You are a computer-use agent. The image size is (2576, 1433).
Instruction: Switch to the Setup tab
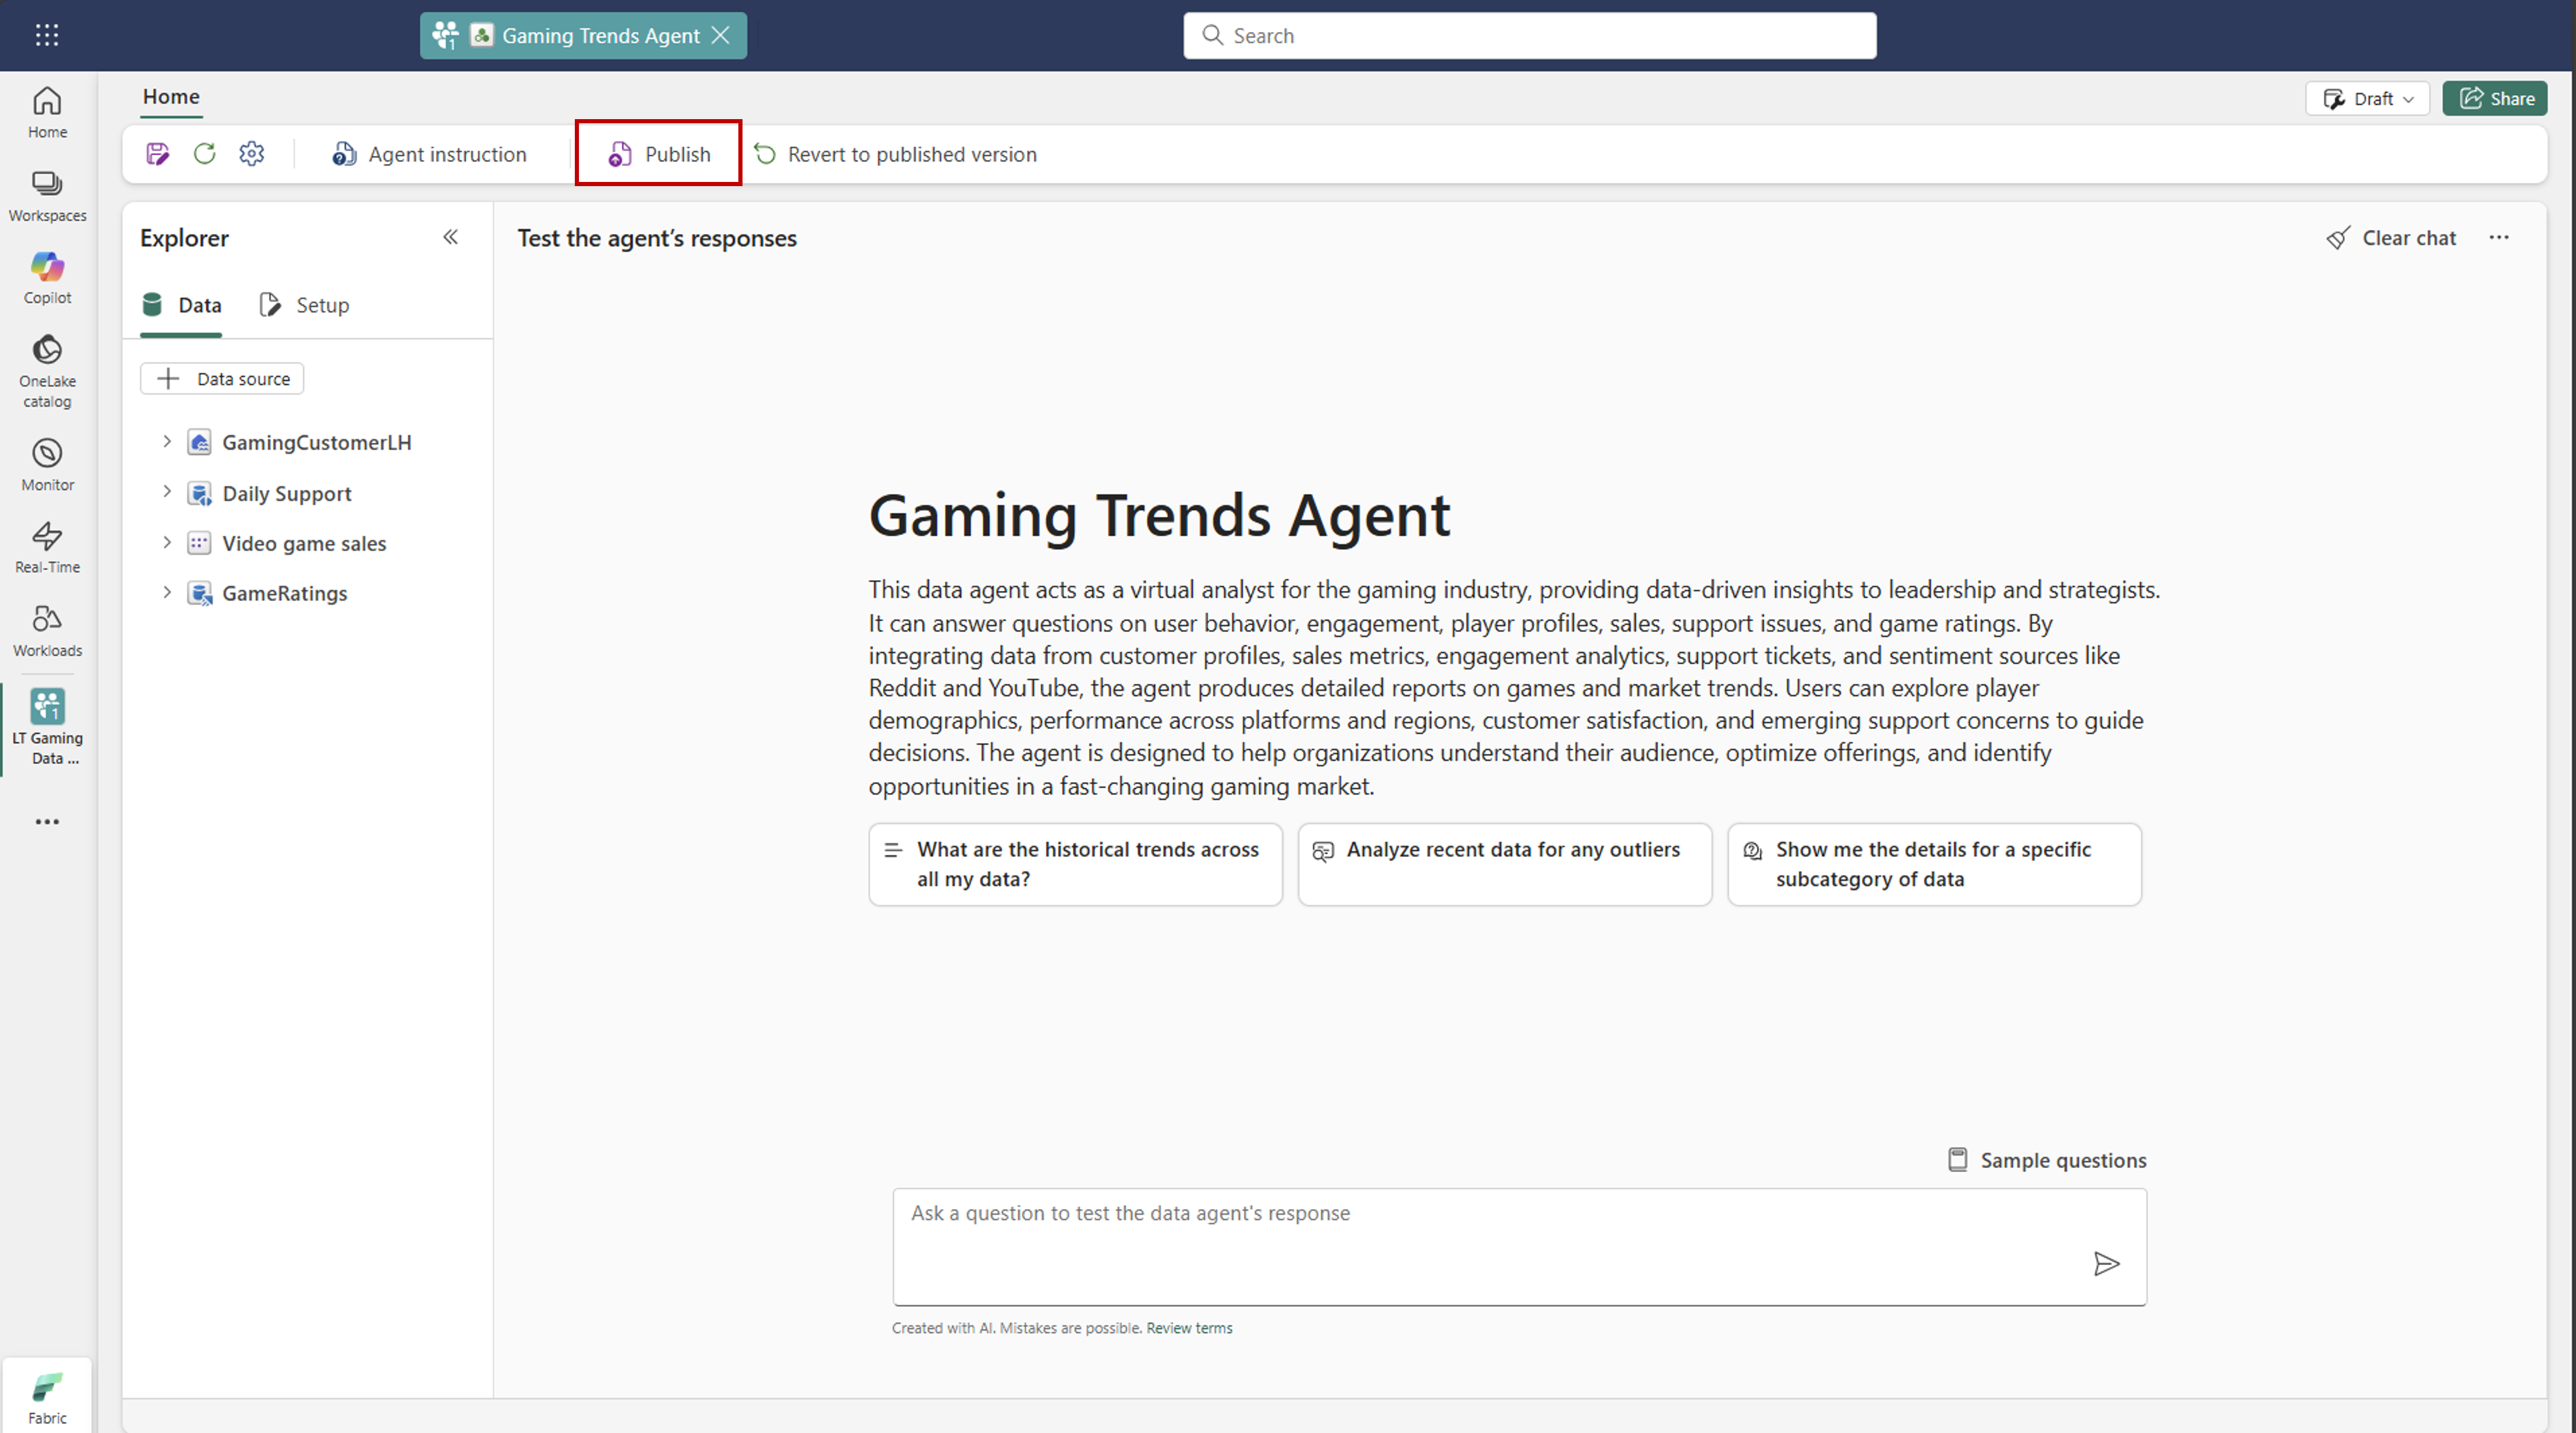click(x=305, y=305)
